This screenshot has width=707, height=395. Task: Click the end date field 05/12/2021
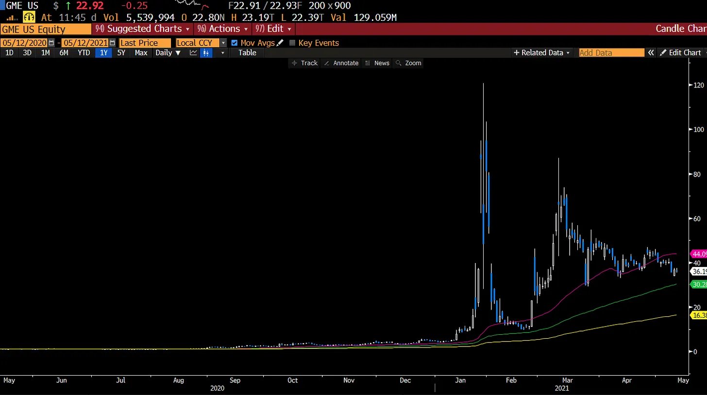click(x=85, y=43)
